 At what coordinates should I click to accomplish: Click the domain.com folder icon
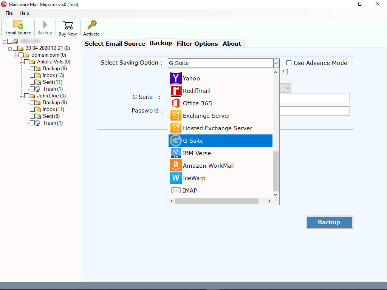pyautogui.click(x=26, y=55)
